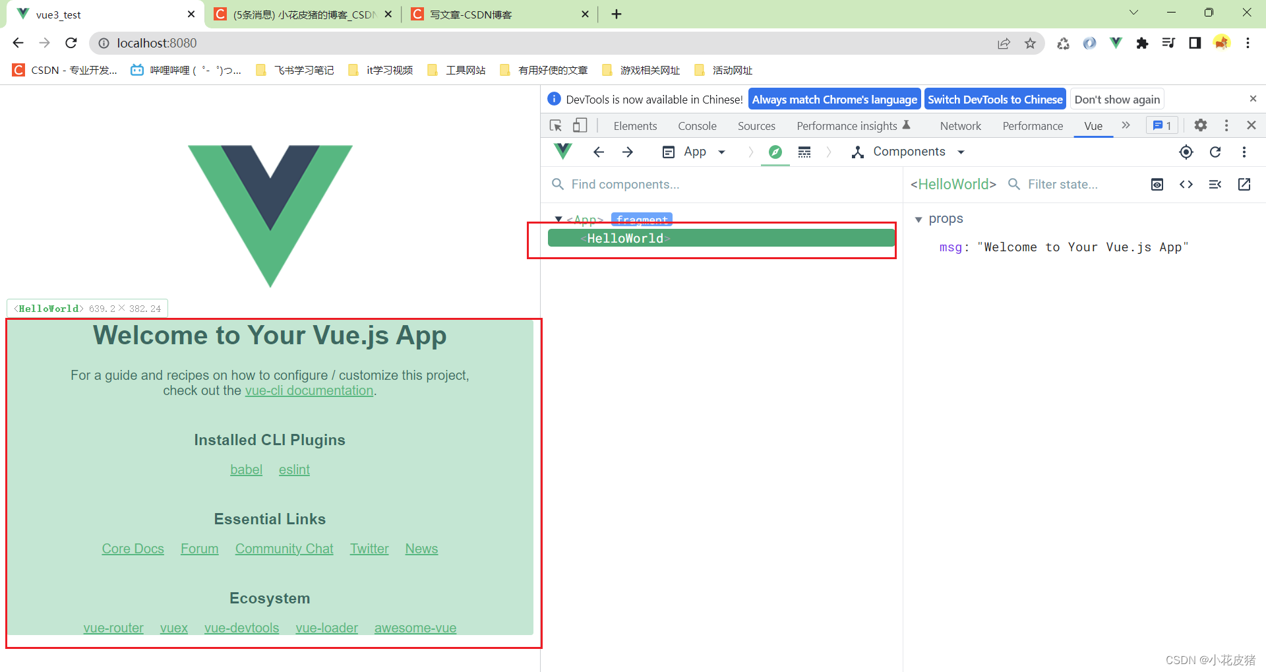Open HelloWorld in editor icon
Screen dimensions: 1266x672
pyautogui.click(x=1244, y=185)
